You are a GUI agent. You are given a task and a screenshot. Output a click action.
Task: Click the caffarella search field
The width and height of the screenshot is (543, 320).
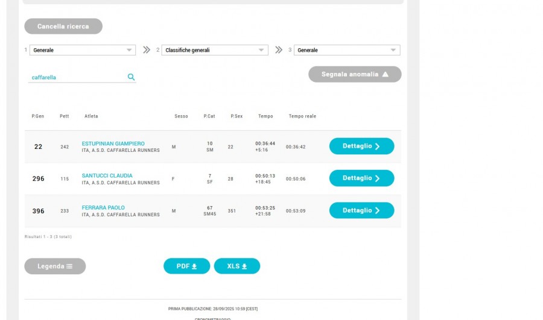click(77, 77)
